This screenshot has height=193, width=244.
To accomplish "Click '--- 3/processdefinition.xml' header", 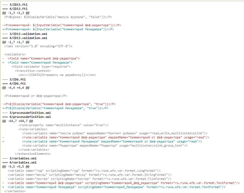I will [x=26, y=113].
